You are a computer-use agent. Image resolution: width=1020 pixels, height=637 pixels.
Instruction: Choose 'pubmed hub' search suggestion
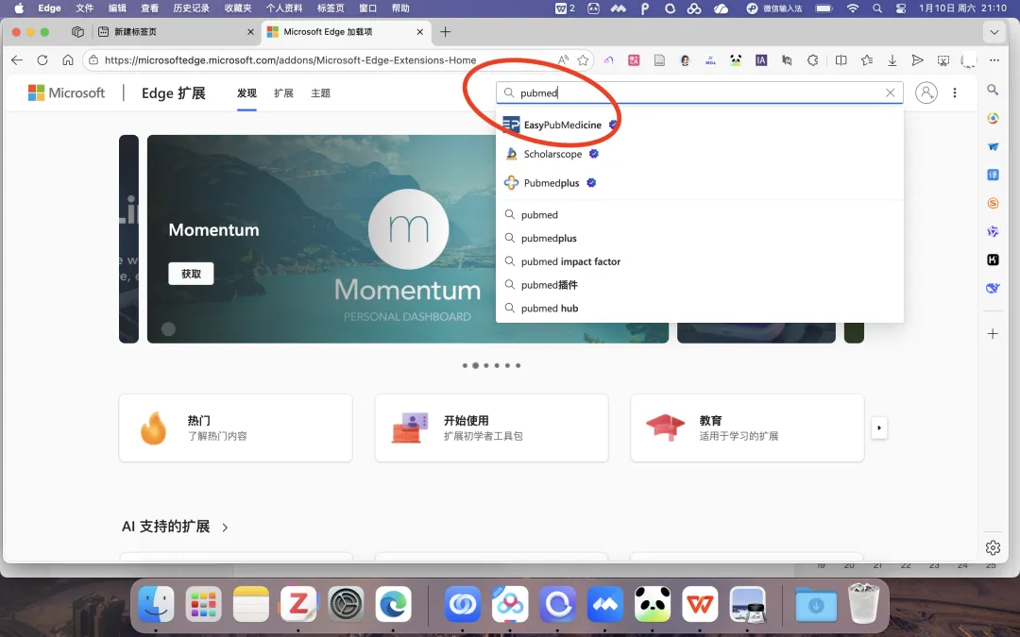[x=699, y=308]
